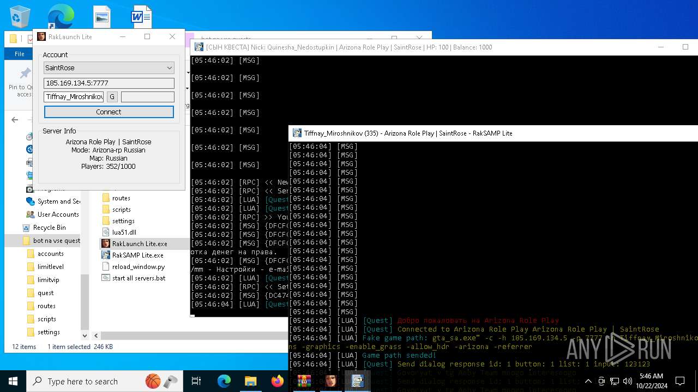The height and width of the screenshot is (392, 698).
Task: Click 'Mode: Arizona-rp Russian' server info text
Action: click(x=109, y=150)
